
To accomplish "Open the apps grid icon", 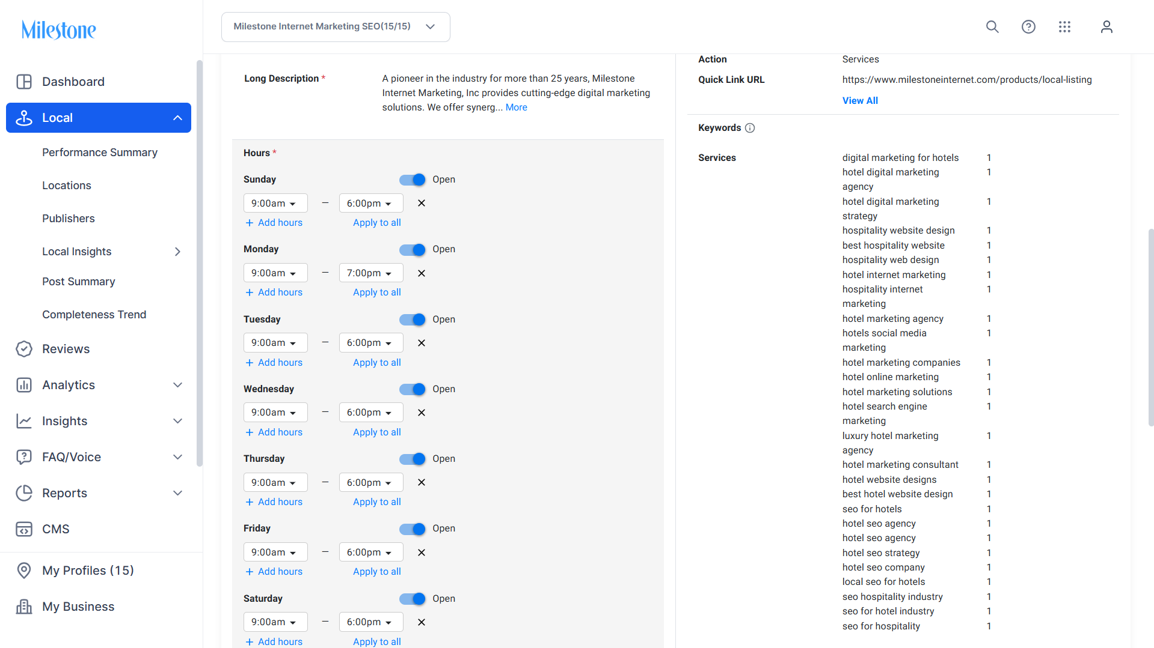I will [x=1064, y=27].
